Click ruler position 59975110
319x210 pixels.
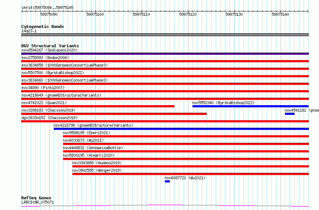(141, 14)
